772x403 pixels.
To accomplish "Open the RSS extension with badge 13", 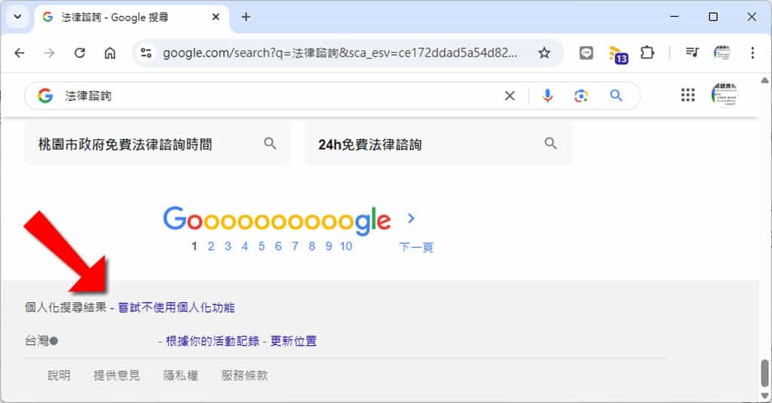I will [x=617, y=54].
